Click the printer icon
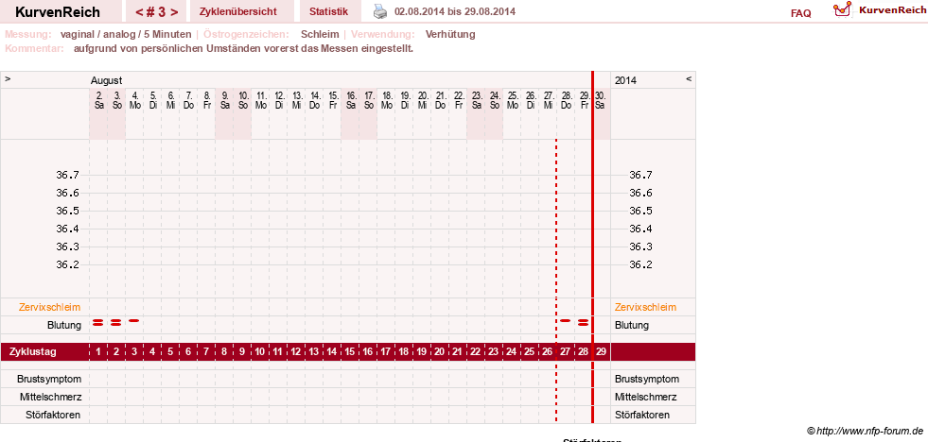 (x=380, y=11)
